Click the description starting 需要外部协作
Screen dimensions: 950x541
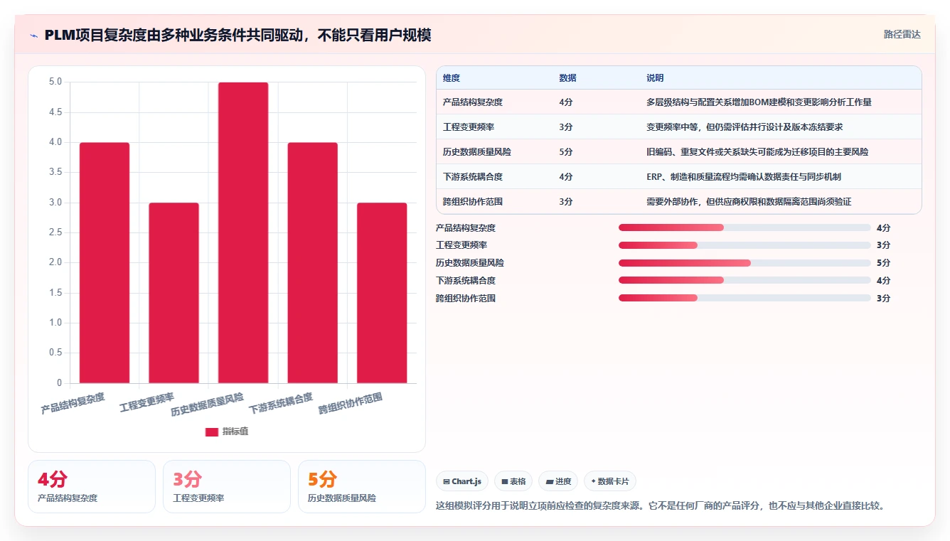[x=749, y=202]
